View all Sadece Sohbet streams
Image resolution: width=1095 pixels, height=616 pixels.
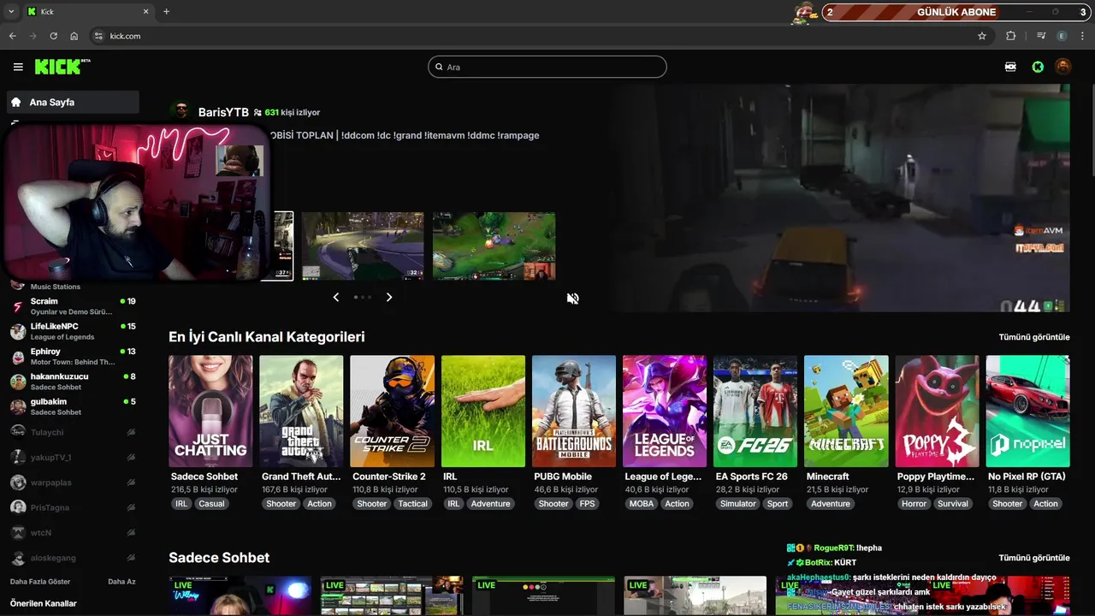[1034, 558]
